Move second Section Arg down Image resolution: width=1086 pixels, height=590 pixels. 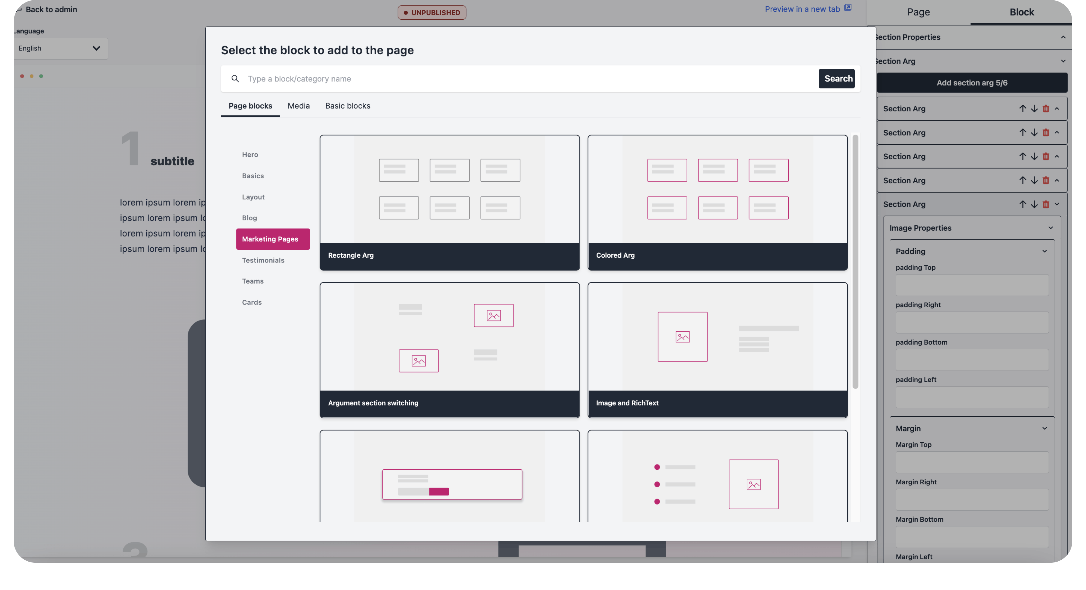1034,133
